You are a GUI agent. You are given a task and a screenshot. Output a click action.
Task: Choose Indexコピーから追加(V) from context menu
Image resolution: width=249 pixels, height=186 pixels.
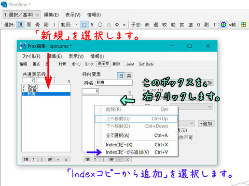136,152
